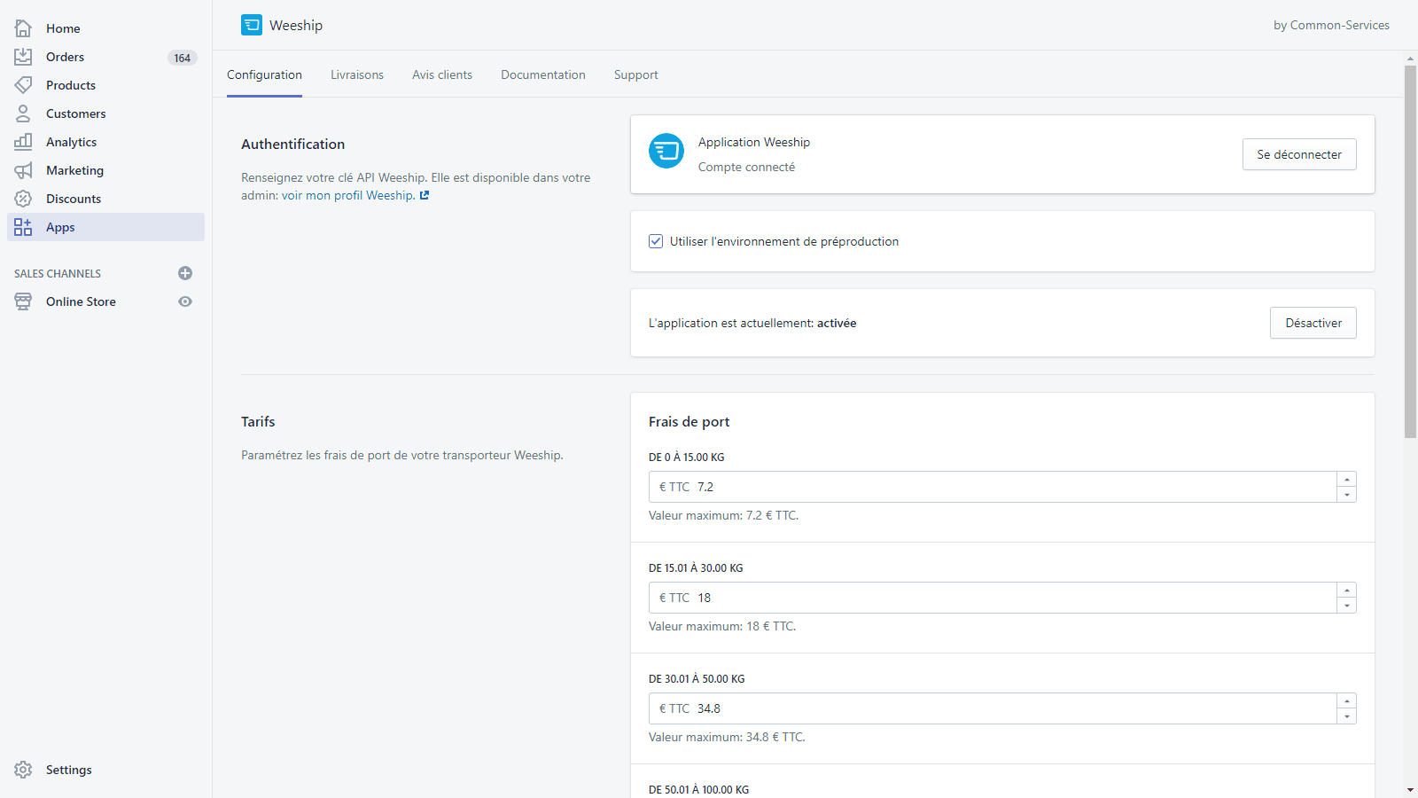Toggle preproduction environment checkbox
Image resolution: width=1418 pixels, height=798 pixels.
(x=656, y=241)
